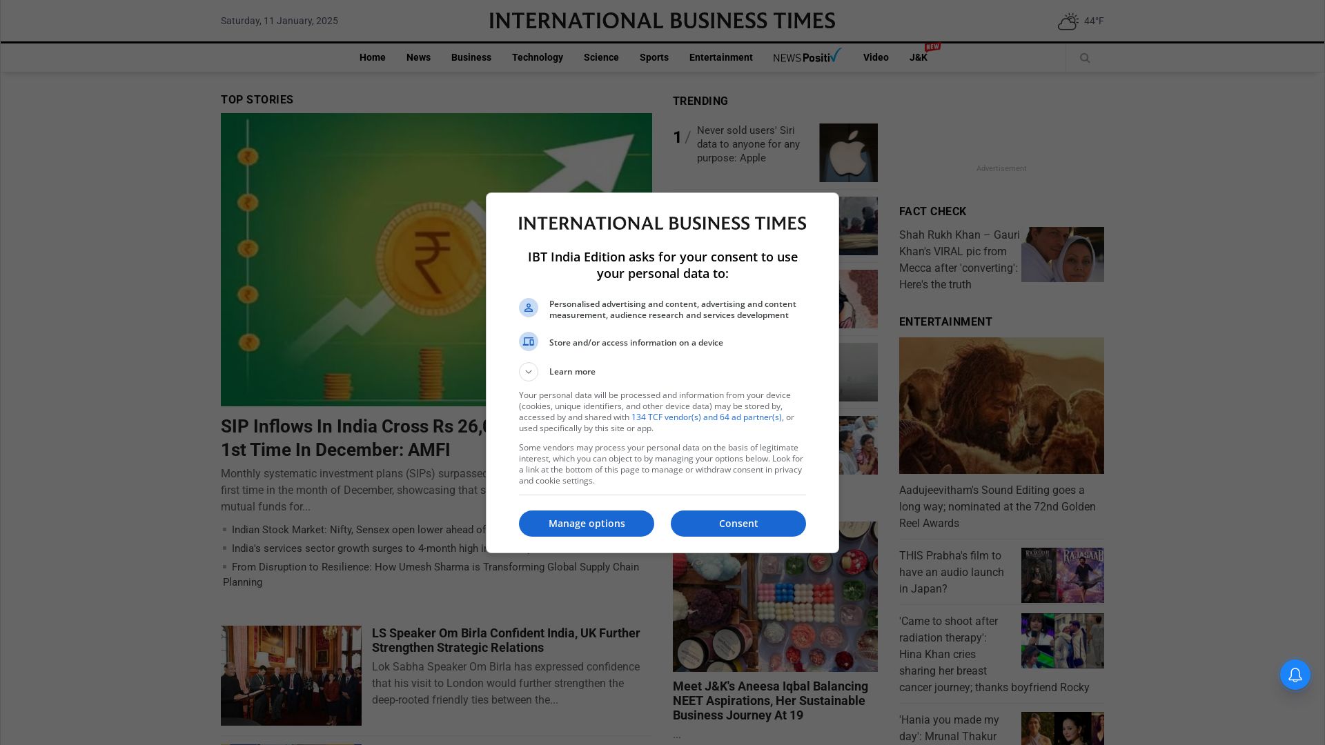Click the FACT CHECK heading
Image resolution: width=1325 pixels, height=745 pixels.
coord(932,212)
